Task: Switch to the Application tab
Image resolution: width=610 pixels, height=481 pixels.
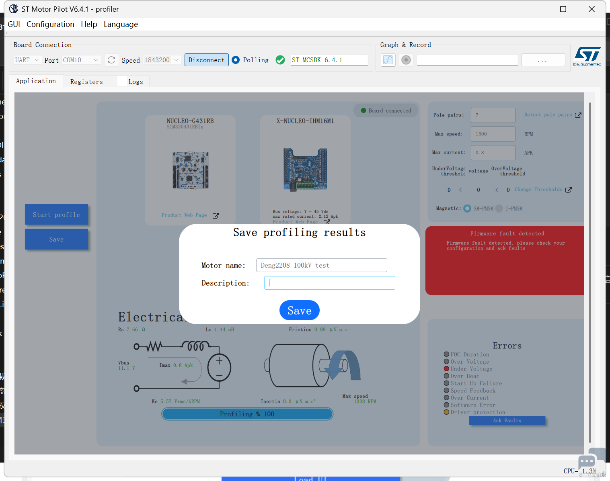Action: (36, 81)
